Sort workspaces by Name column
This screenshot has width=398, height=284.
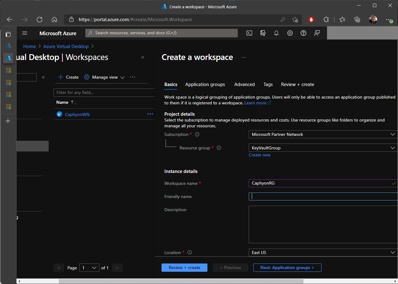(66, 102)
